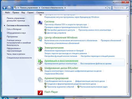Image resolution: width=132 pixels, height=99 pixels.
Task: Click Освобождение места на диске
Action: tap(58, 81)
